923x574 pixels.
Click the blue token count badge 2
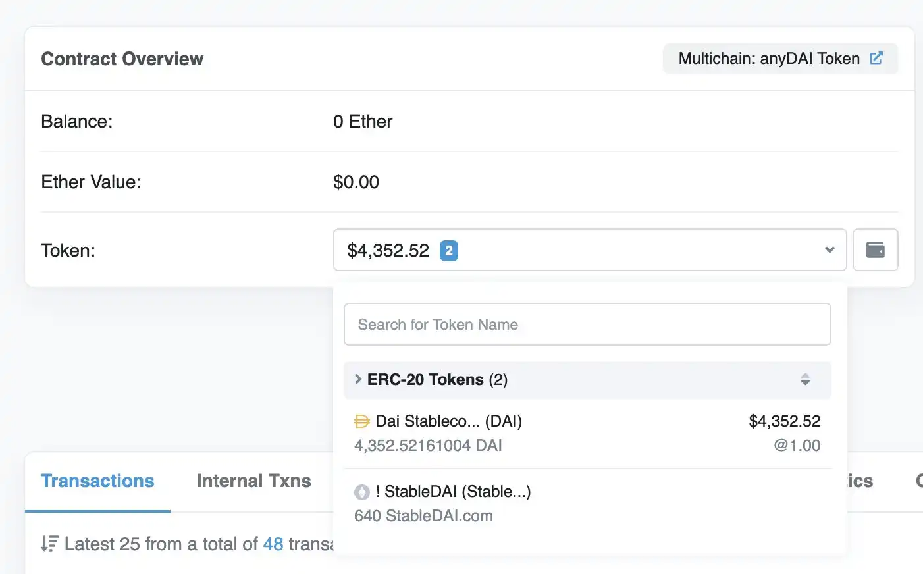pos(449,251)
